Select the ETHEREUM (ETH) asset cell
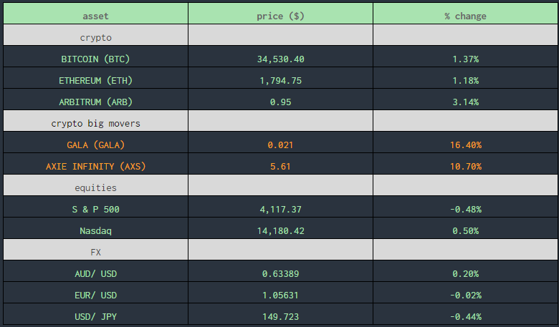 [x=95, y=78]
